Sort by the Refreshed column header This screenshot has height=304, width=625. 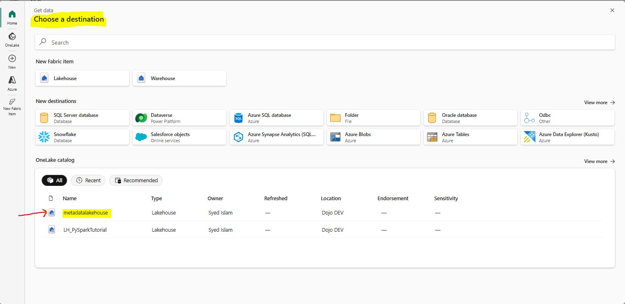tap(276, 199)
